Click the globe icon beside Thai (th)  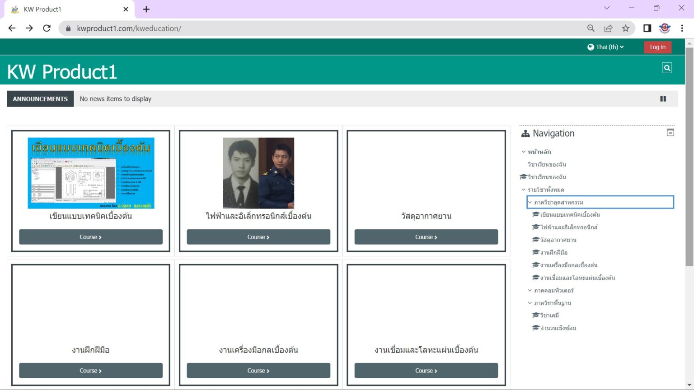591,47
